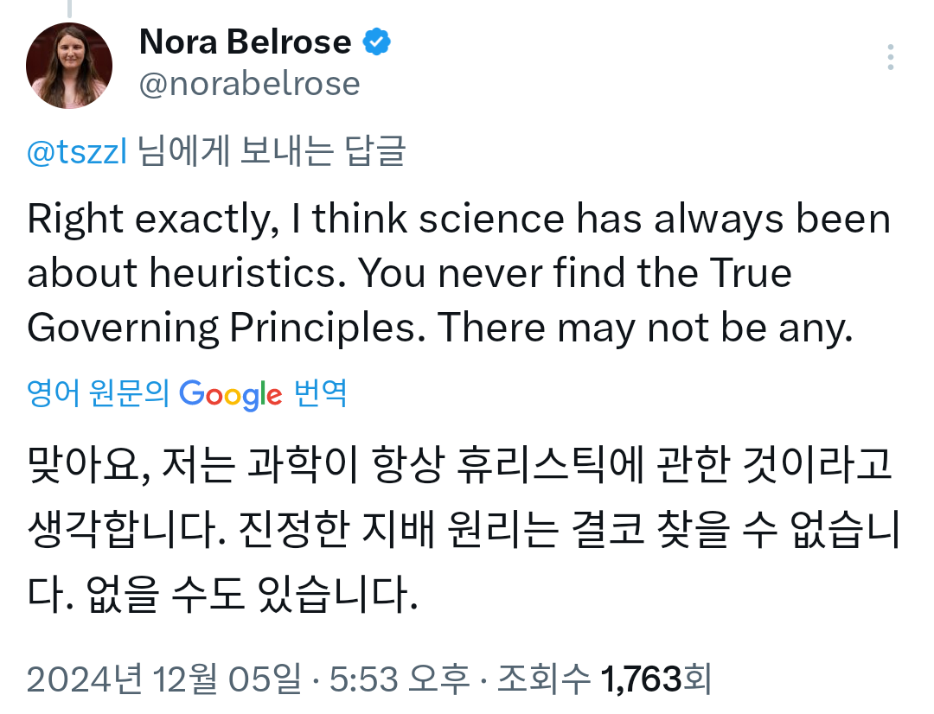Open the '조회수' view count label
The width and height of the screenshot is (934, 714).
pos(543,679)
